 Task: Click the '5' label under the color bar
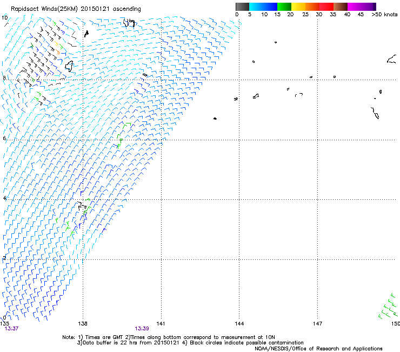click(x=250, y=15)
